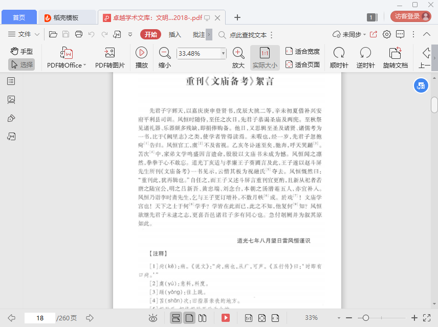The width and height of the screenshot is (438, 327).
Task: Rotate the document (旋转文档)
Action: tap(395, 57)
